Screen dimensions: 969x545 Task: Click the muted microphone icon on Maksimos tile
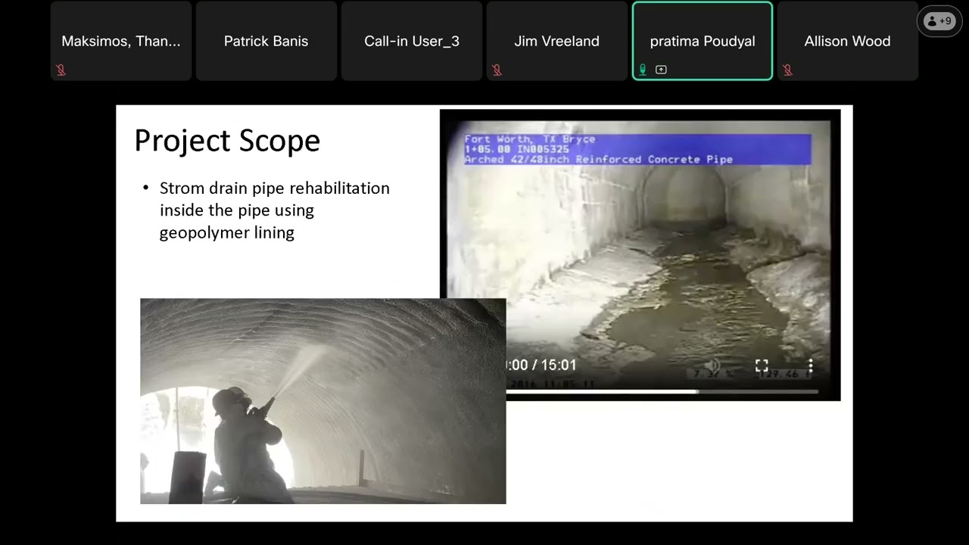tap(61, 70)
